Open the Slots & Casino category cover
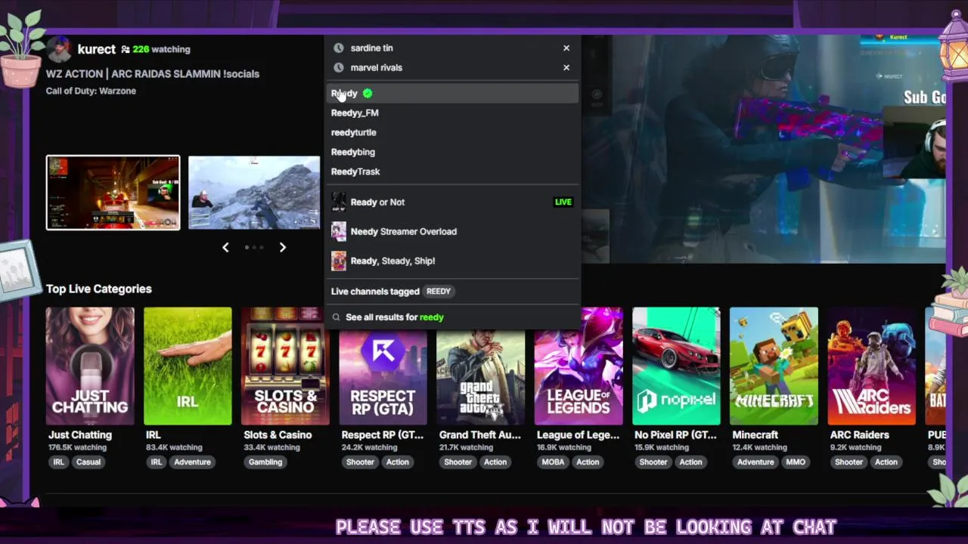This screenshot has width=968, height=544. [285, 366]
